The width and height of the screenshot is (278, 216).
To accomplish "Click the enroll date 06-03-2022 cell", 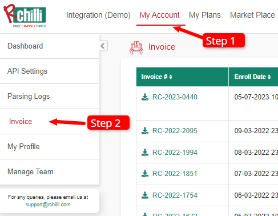I will (253, 195).
